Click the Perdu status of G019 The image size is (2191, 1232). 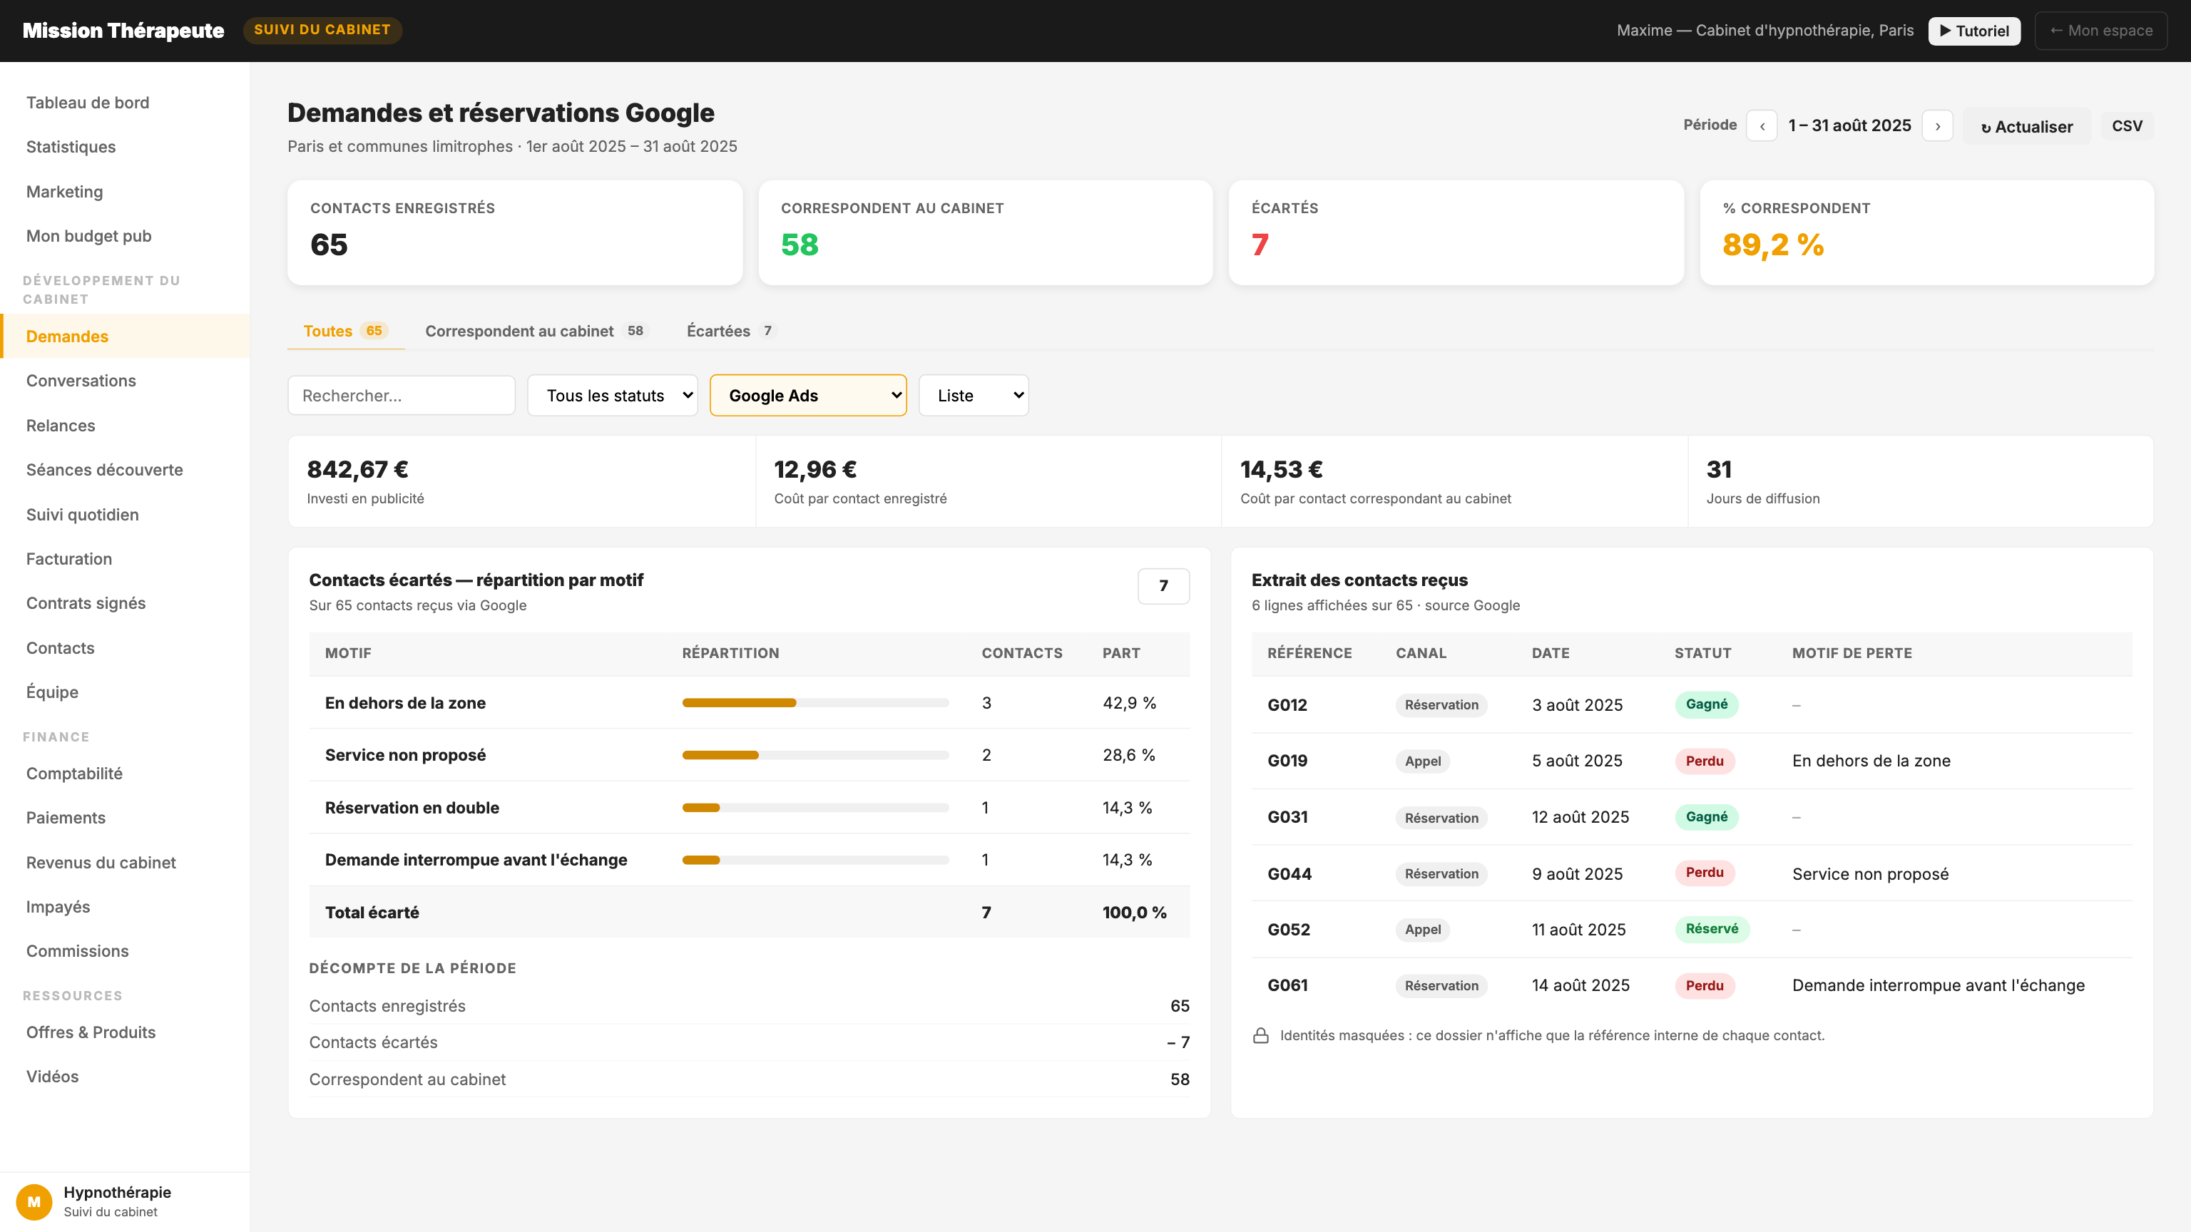(x=1705, y=761)
